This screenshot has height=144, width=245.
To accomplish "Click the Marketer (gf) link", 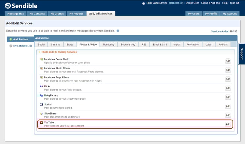I will point(176,3).
